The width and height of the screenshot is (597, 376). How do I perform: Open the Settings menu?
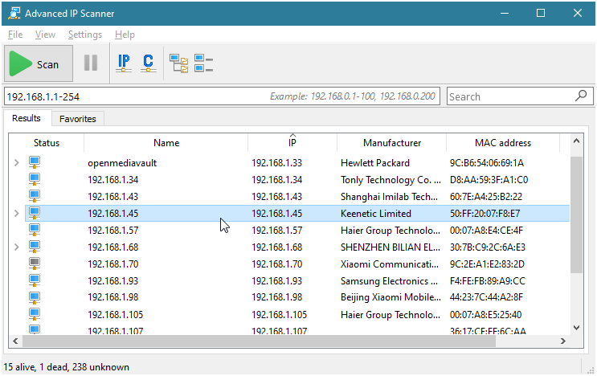[84, 35]
